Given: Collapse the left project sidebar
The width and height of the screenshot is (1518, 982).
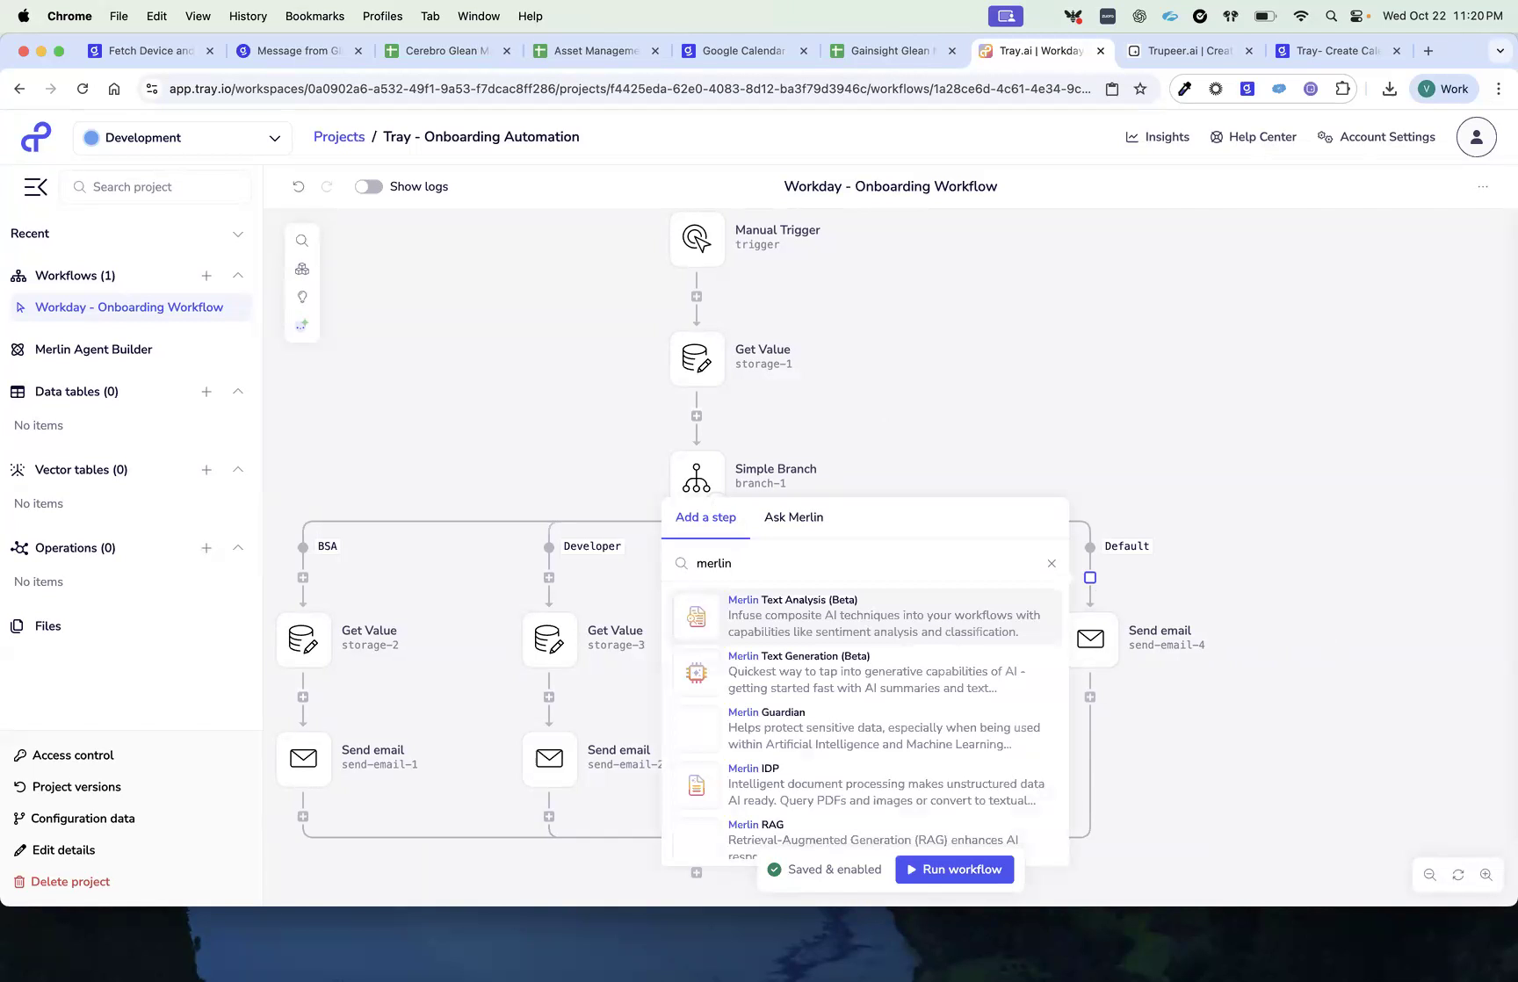Looking at the screenshot, I should click(35, 186).
